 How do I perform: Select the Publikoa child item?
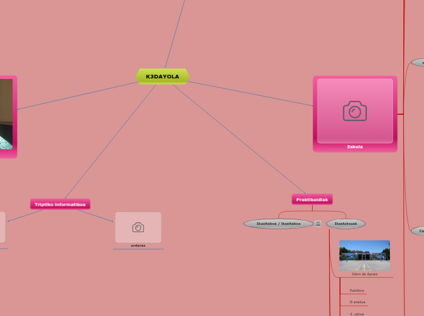click(x=356, y=290)
